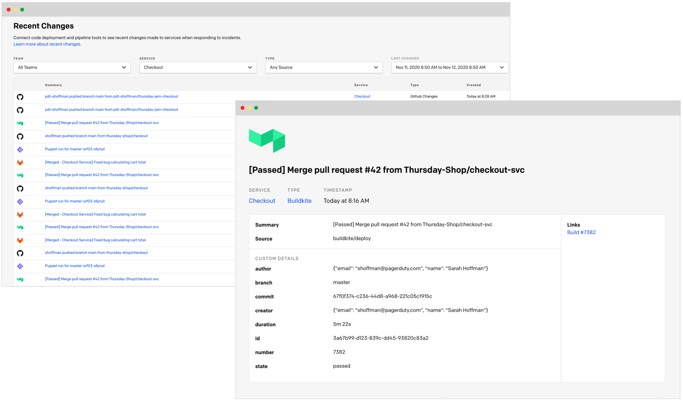Image resolution: width=683 pixels, height=402 pixels.
Task: Open the Build #7382 link
Action: click(x=581, y=232)
